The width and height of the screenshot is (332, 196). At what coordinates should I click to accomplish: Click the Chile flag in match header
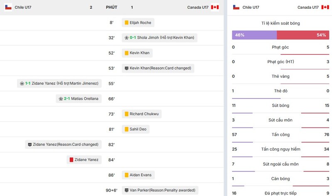tap(8, 7)
